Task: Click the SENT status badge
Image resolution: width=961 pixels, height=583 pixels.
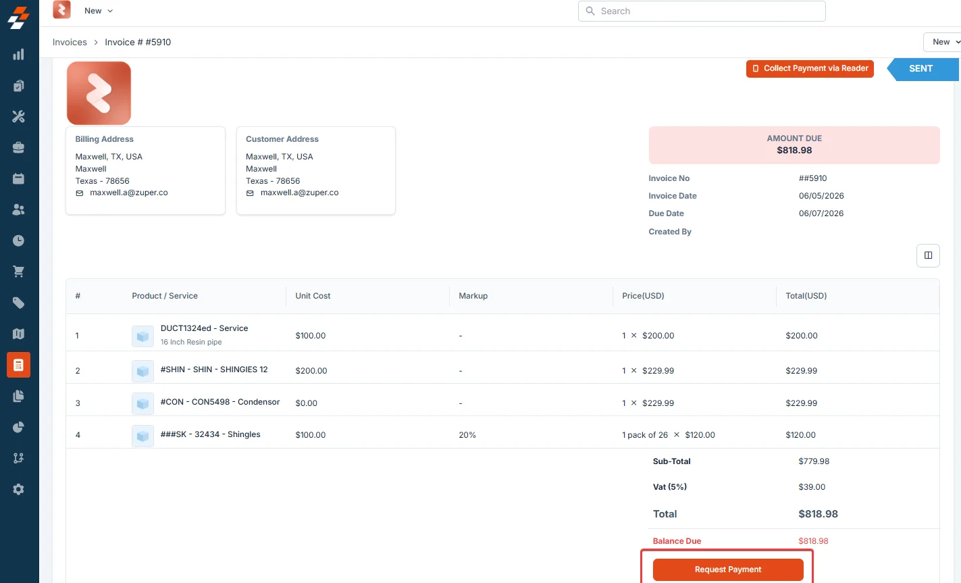Action: (x=923, y=69)
